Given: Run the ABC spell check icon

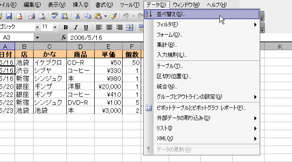Looking at the screenshot, I should (54, 16).
